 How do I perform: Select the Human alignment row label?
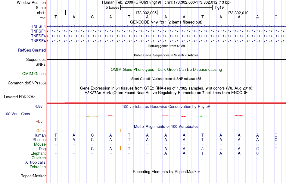click(39, 135)
